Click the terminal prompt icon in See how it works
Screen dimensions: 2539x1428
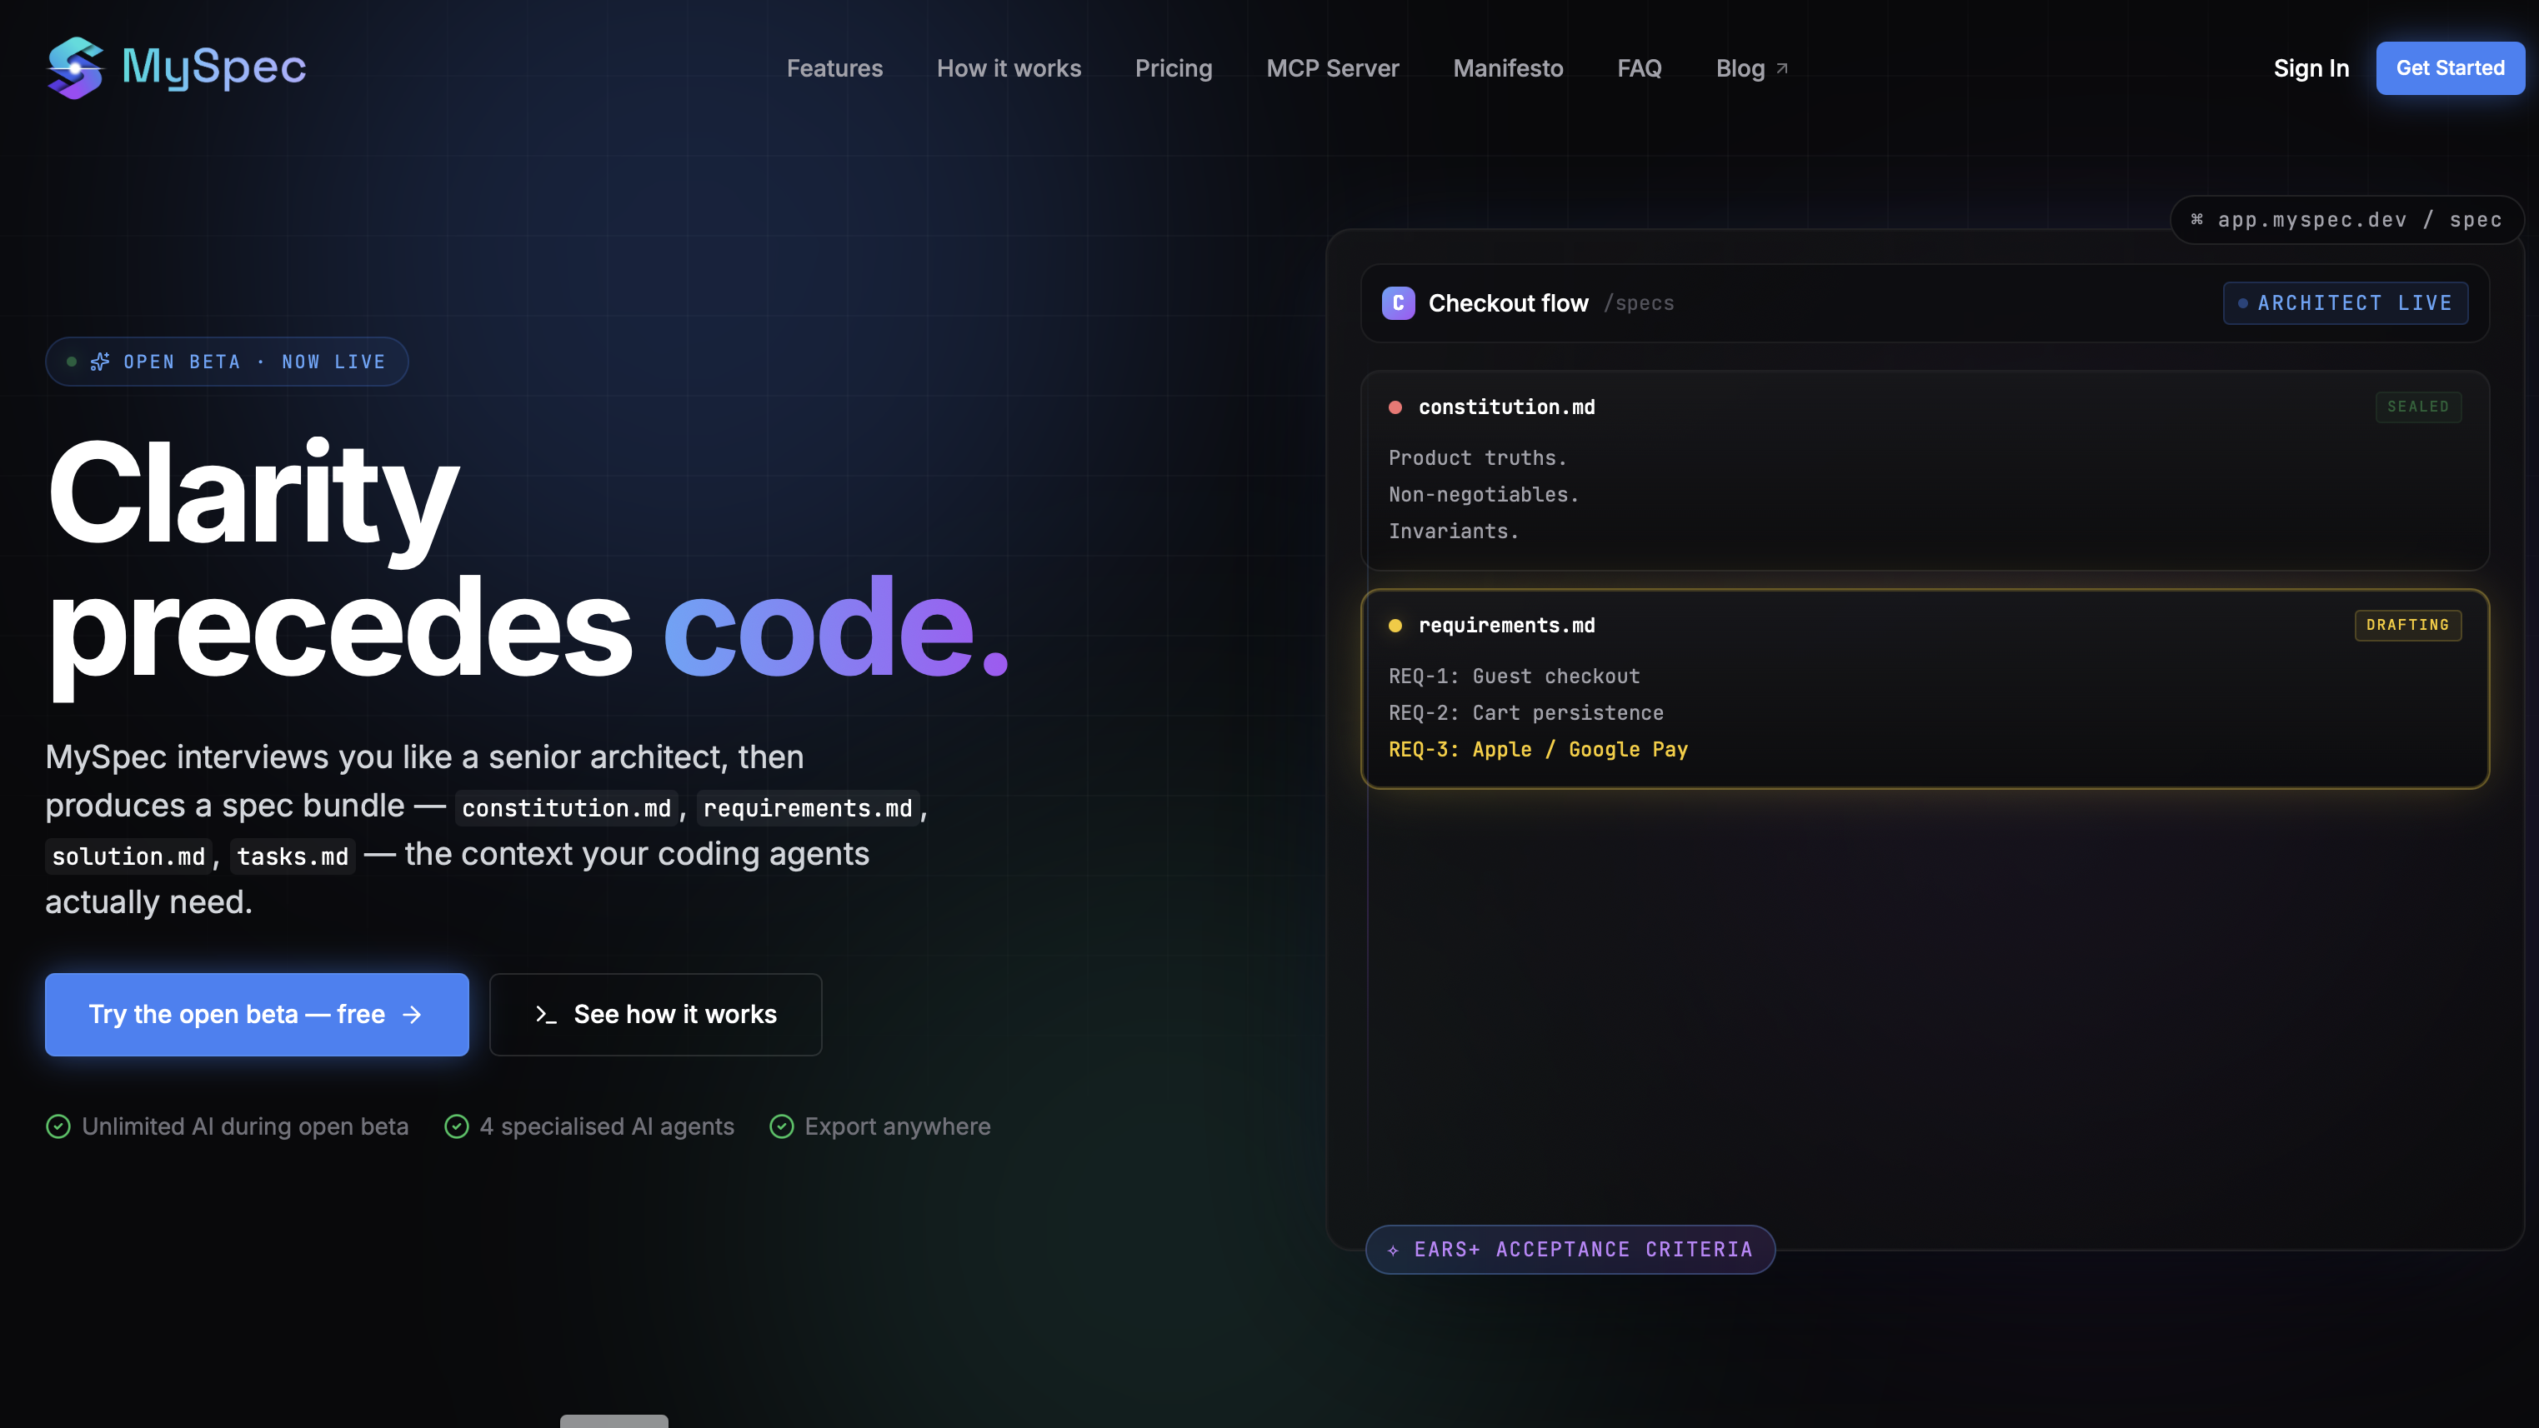pos(546,1015)
